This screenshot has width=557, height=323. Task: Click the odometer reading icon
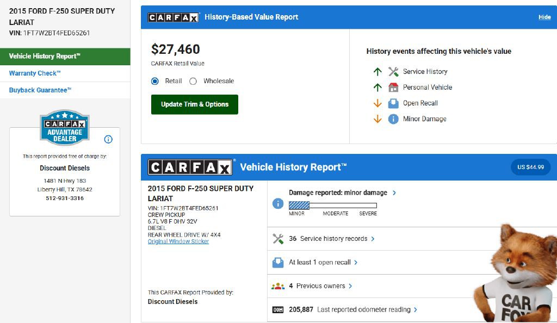278,310
